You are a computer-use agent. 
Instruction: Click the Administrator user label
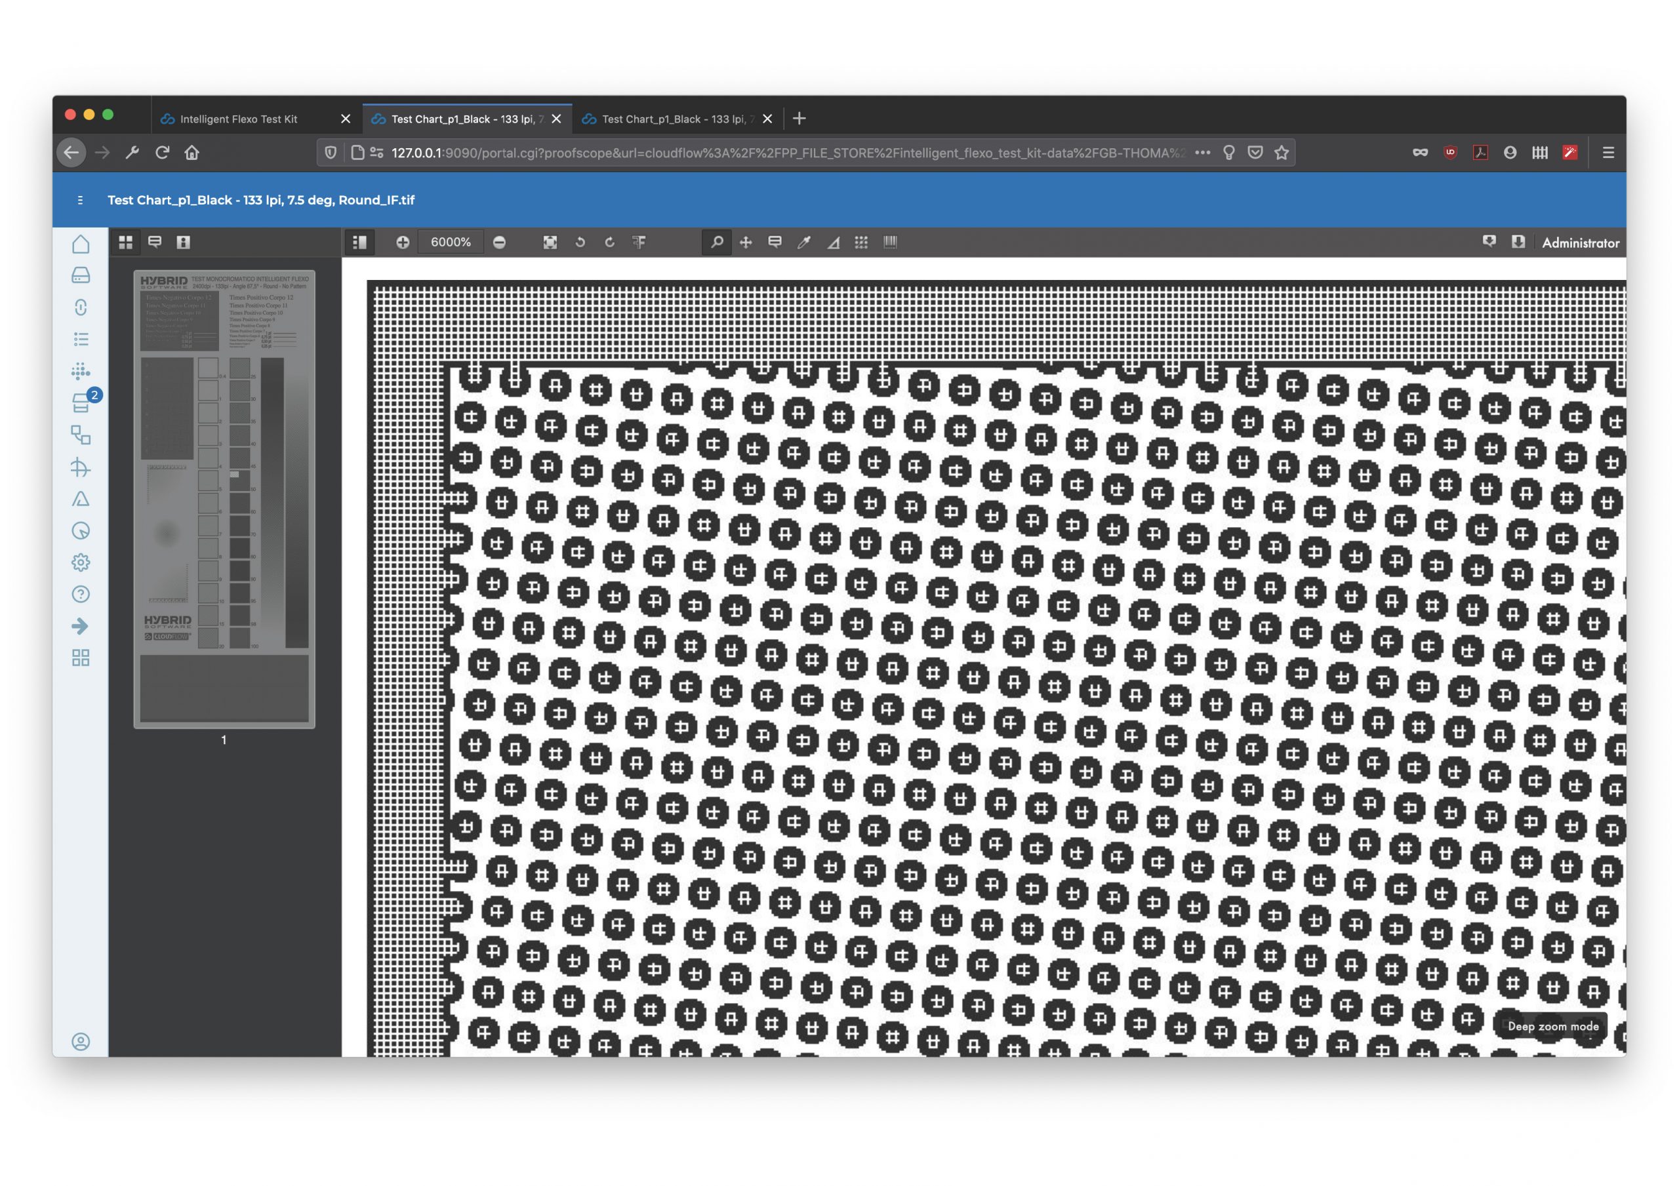(1580, 243)
